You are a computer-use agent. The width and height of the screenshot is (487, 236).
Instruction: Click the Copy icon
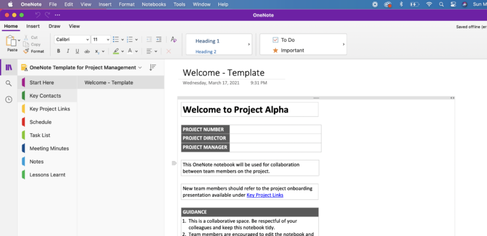pos(26,44)
